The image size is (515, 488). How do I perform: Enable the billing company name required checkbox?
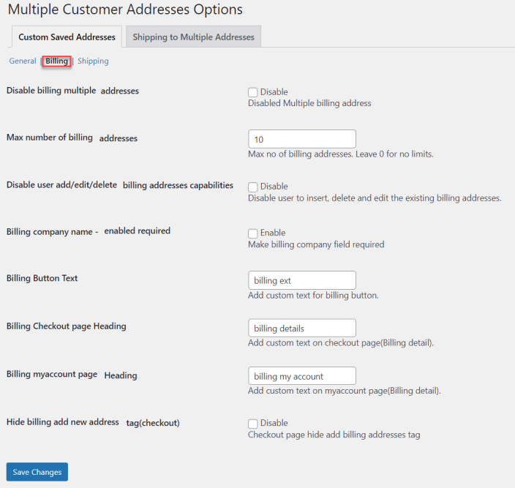[253, 233]
